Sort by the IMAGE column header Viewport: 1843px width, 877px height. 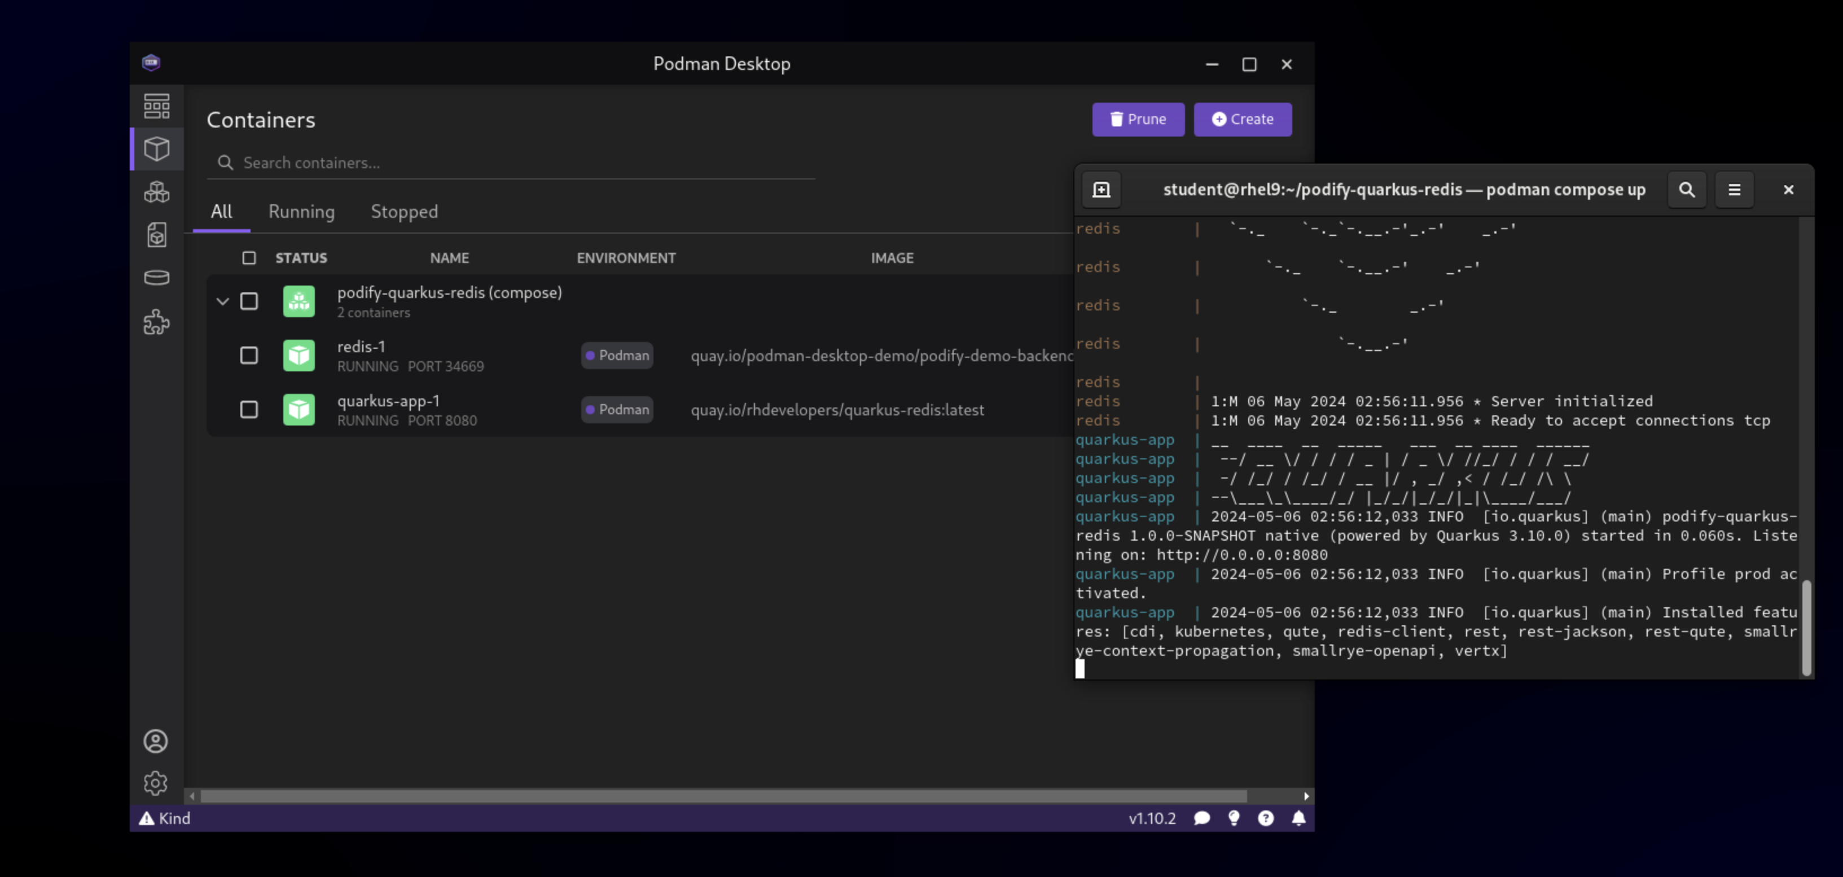pyautogui.click(x=892, y=257)
